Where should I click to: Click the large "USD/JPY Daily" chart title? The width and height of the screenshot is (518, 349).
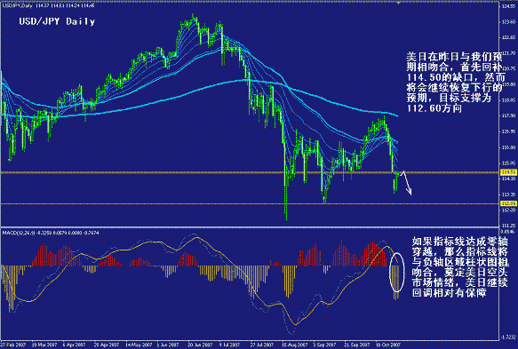point(57,22)
